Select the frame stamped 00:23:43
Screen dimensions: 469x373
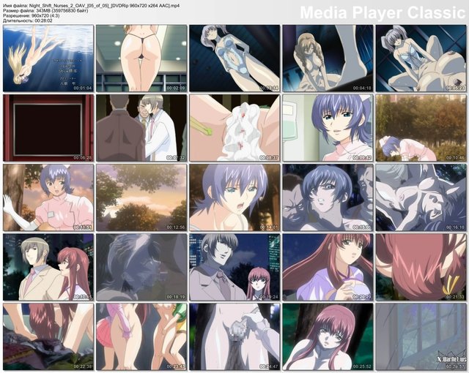(x=141, y=337)
